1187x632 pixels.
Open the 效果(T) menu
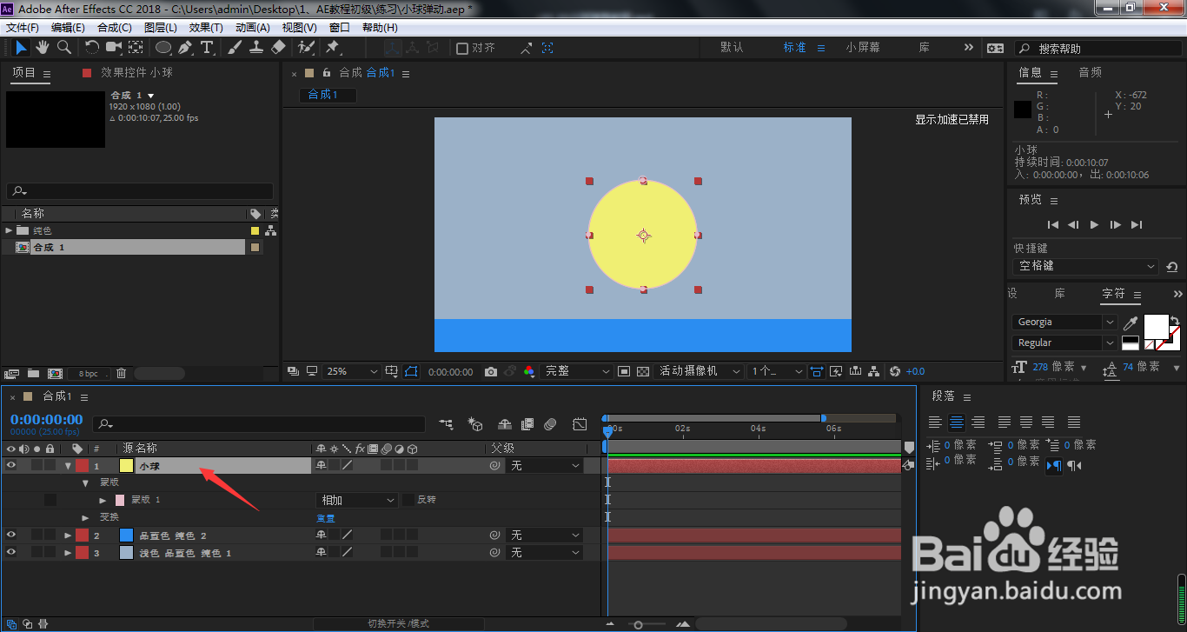(x=206, y=27)
